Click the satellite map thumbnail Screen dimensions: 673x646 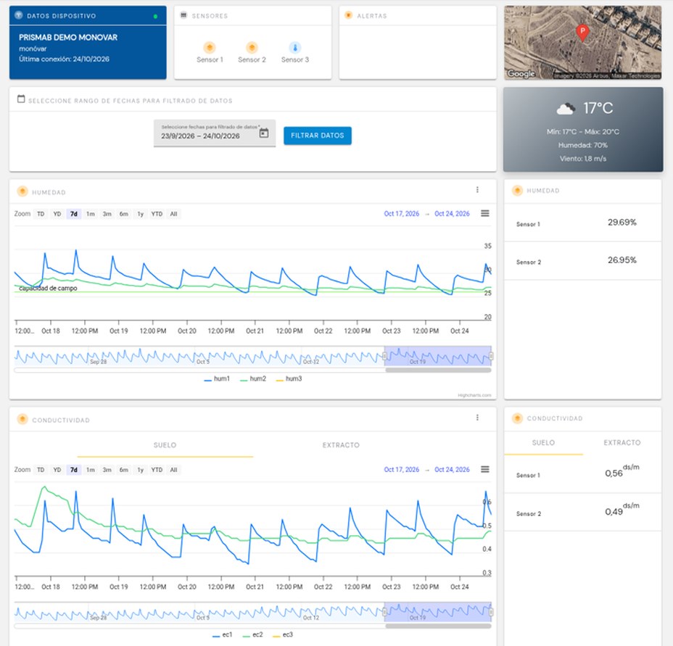click(x=582, y=43)
